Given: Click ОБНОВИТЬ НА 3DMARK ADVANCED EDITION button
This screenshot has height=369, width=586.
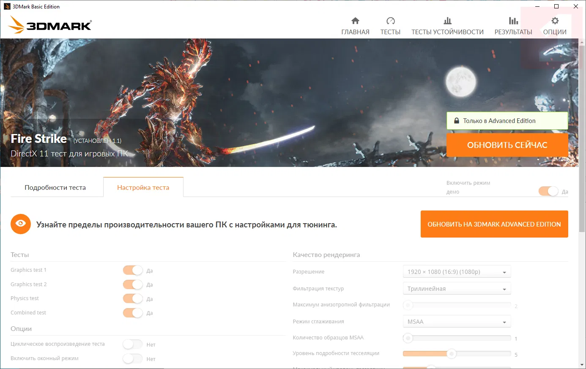Looking at the screenshot, I should pyautogui.click(x=494, y=224).
